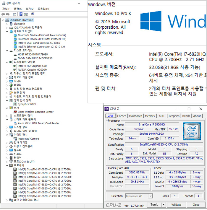Screen dimensions: 207x210
Task: Click the Integrated Camera device icon
Action: (15, 139)
